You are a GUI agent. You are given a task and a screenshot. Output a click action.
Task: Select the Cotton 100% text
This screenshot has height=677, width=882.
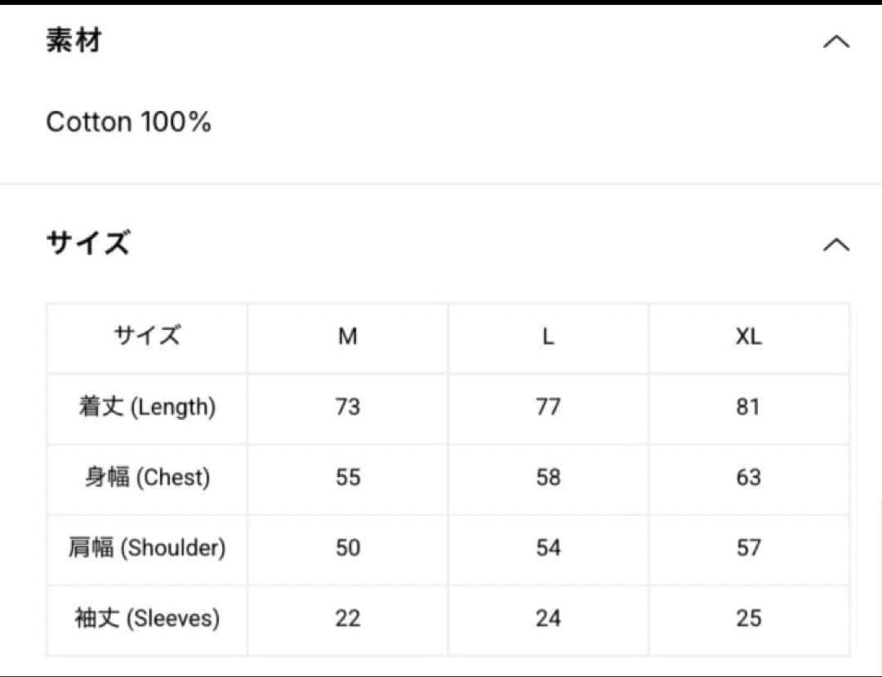pos(129,122)
